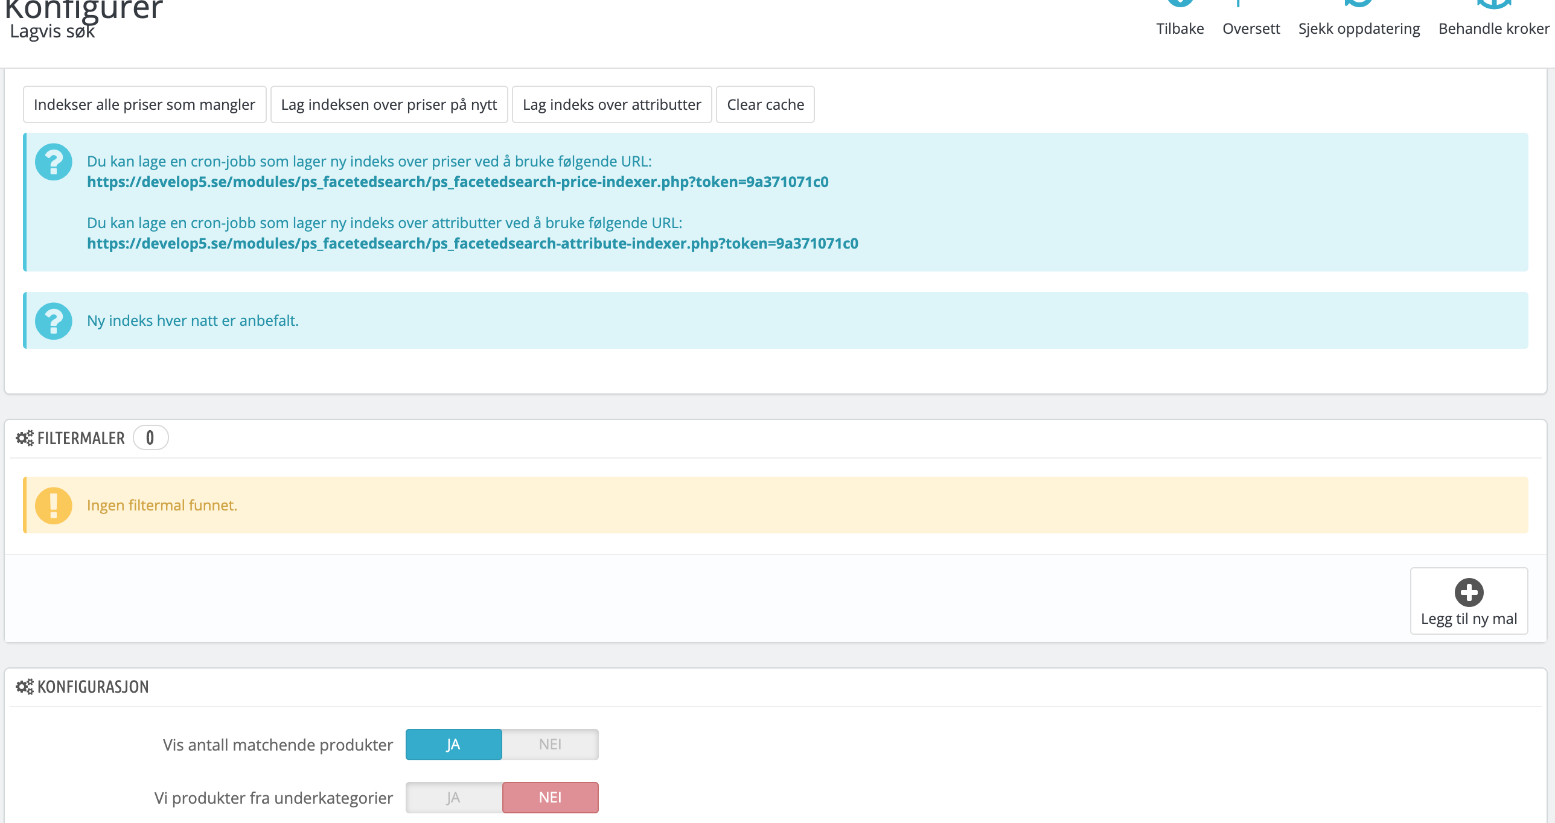Set matching products count to NEI
The image size is (1555, 823).
pyautogui.click(x=550, y=744)
